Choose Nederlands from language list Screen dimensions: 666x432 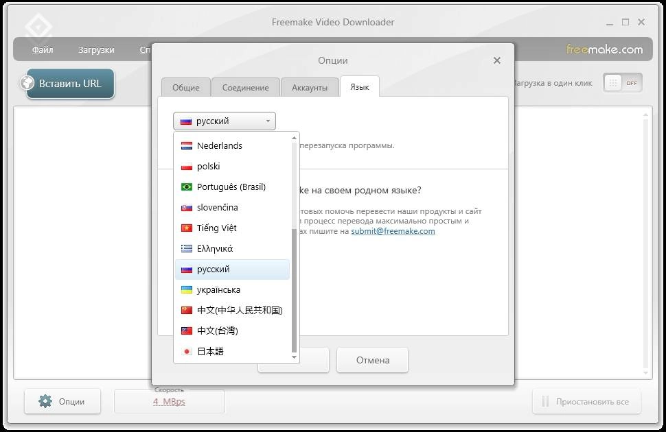(x=232, y=146)
